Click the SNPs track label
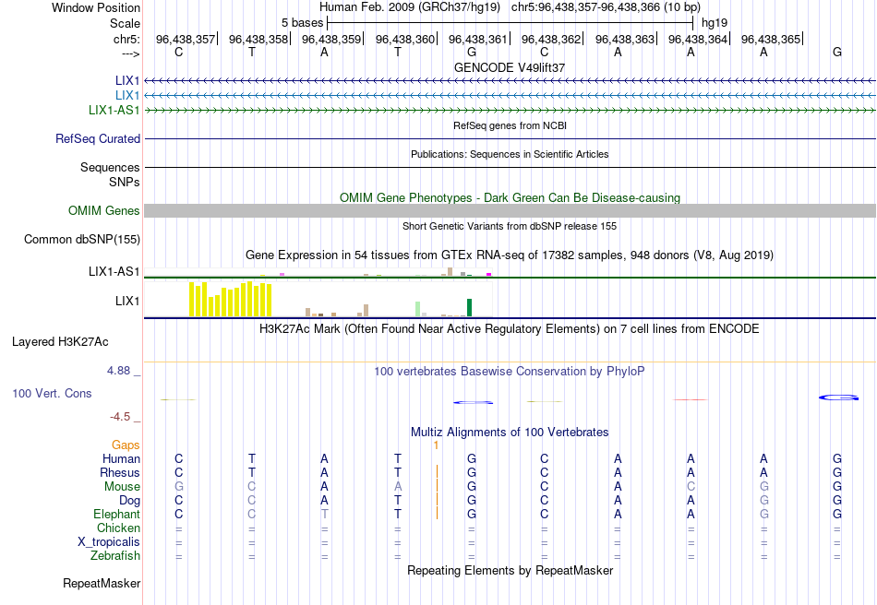 (x=125, y=182)
